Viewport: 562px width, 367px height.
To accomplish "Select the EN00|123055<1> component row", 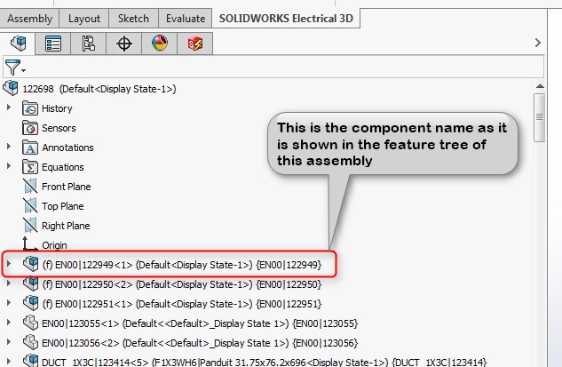I will pyautogui.click(x=200, y=323).
